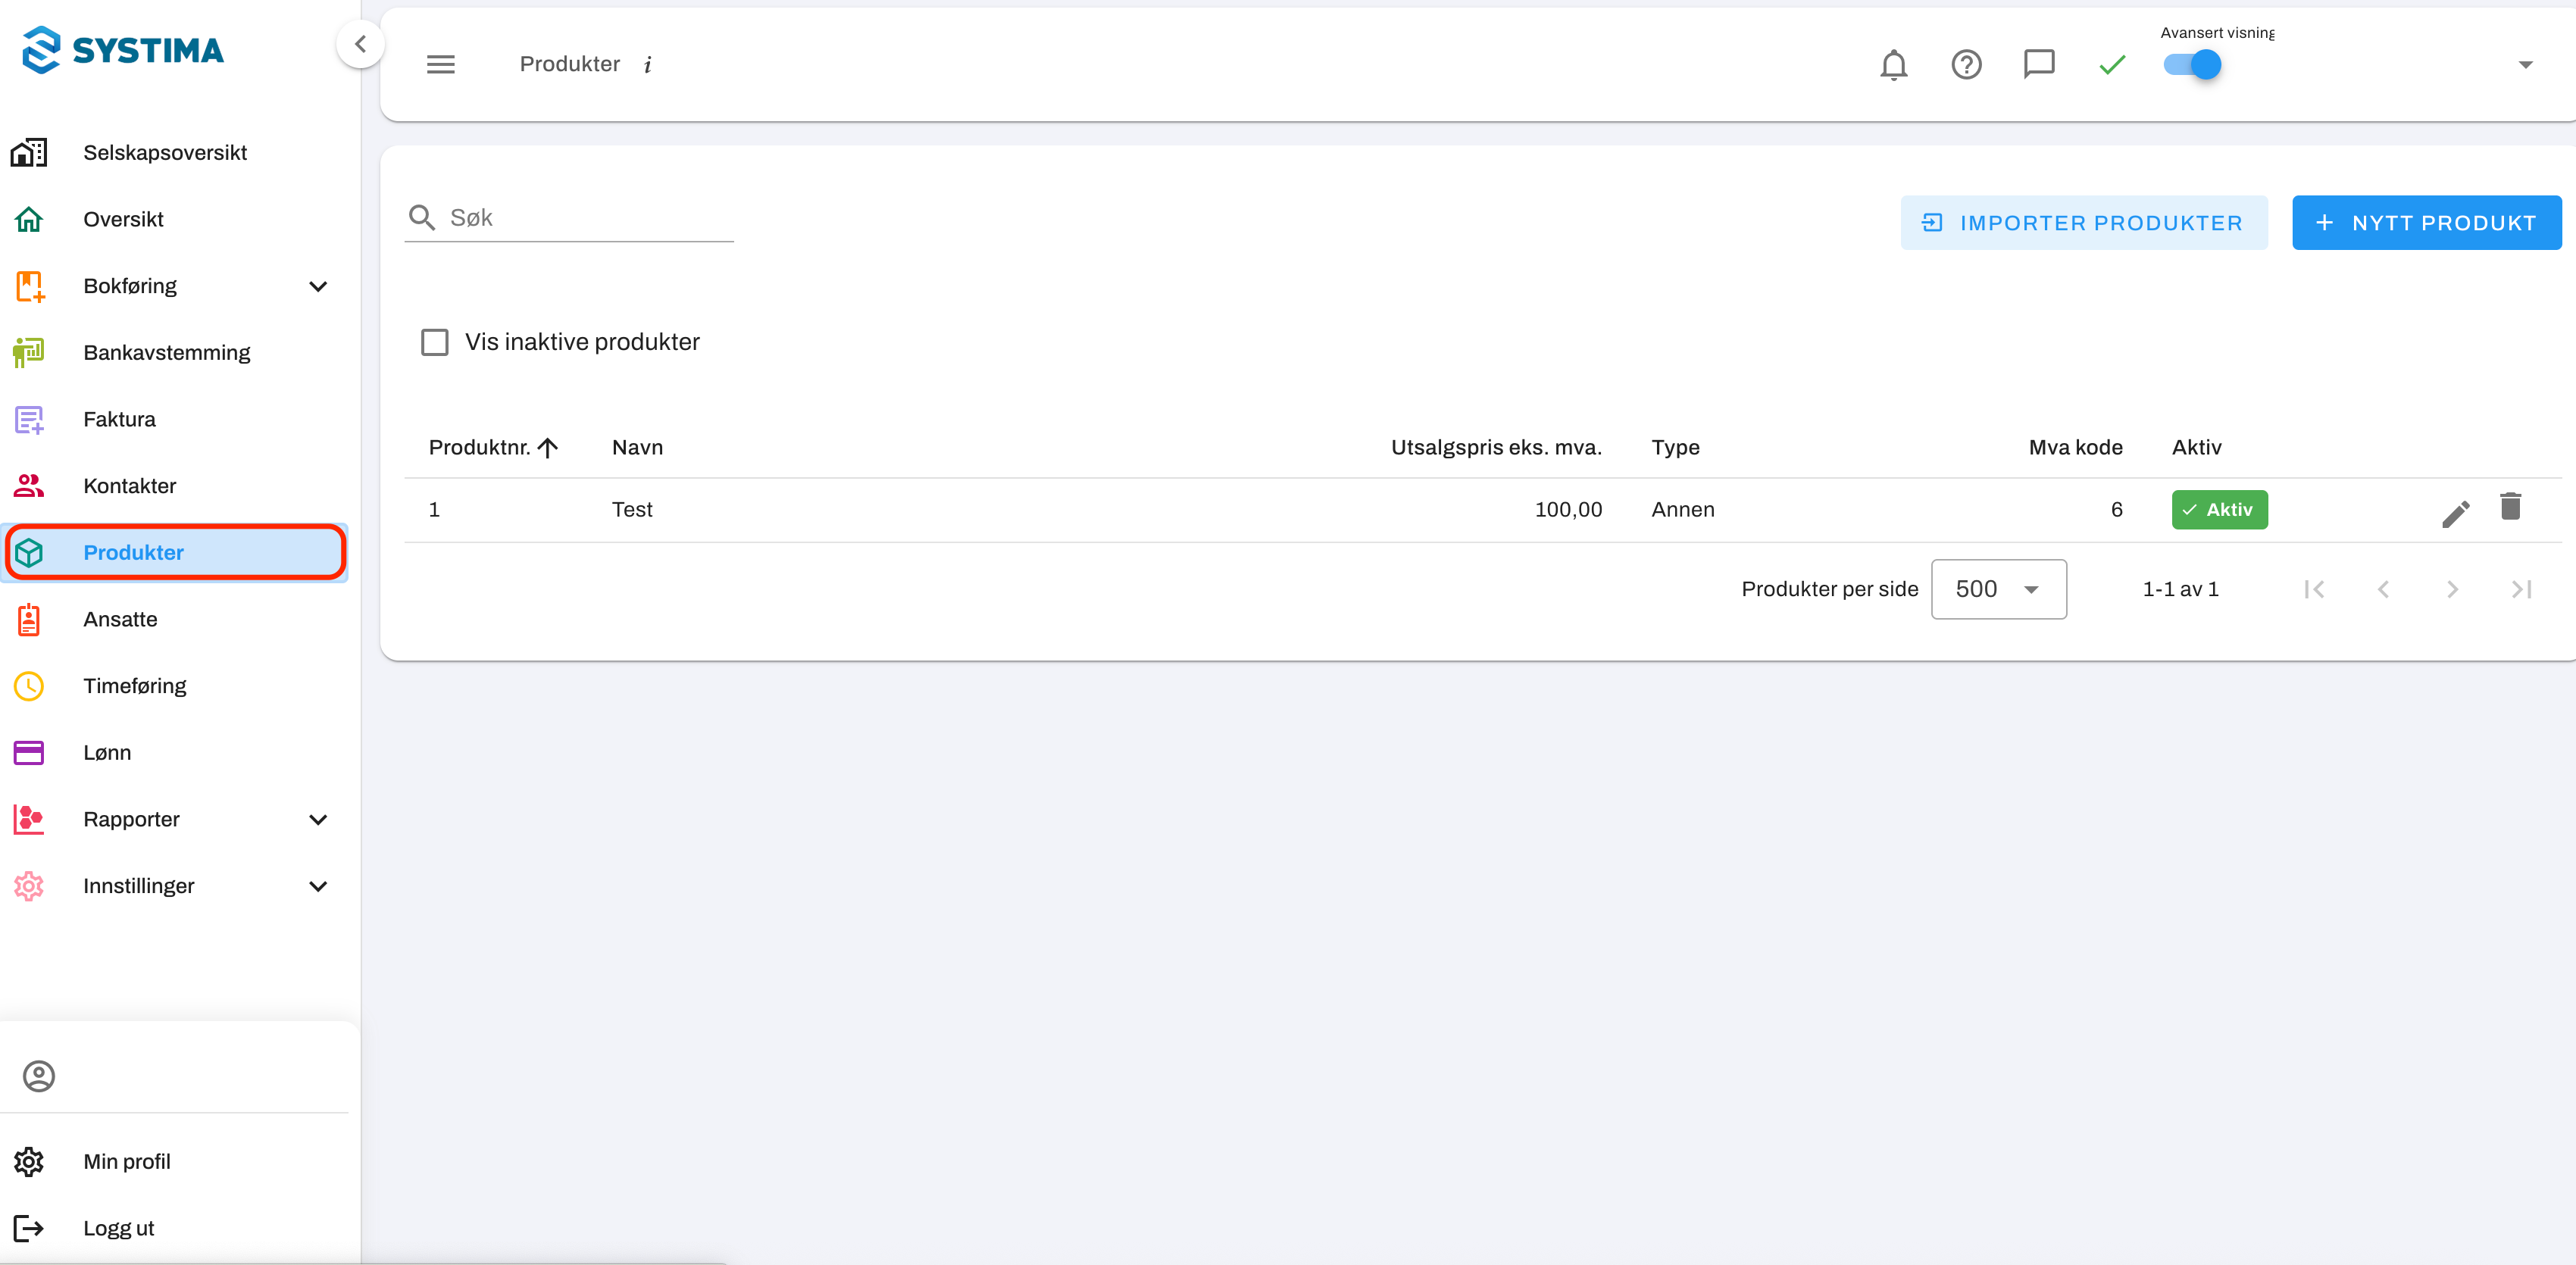Go to Kontakter in the sidebar

129,486
